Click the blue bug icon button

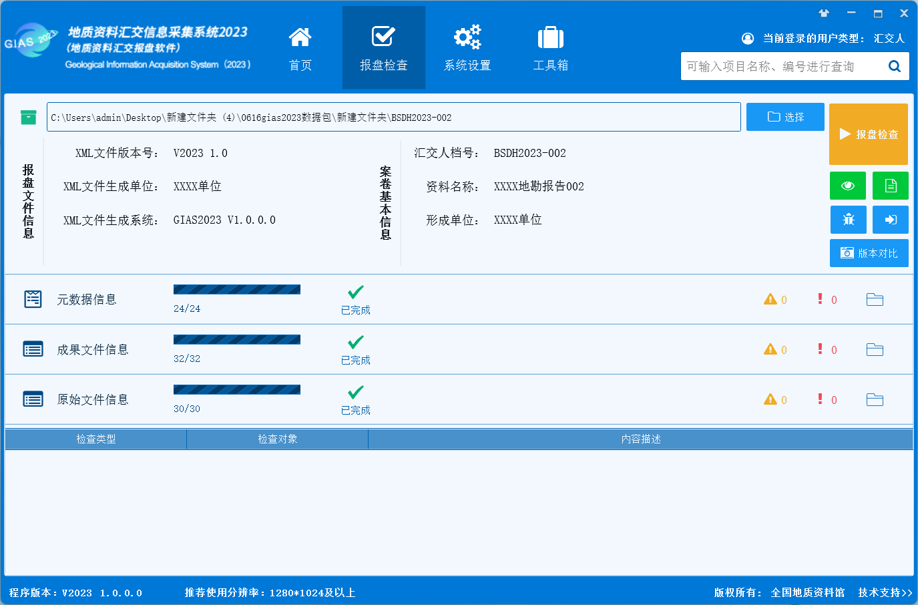(x=848, y=220)
